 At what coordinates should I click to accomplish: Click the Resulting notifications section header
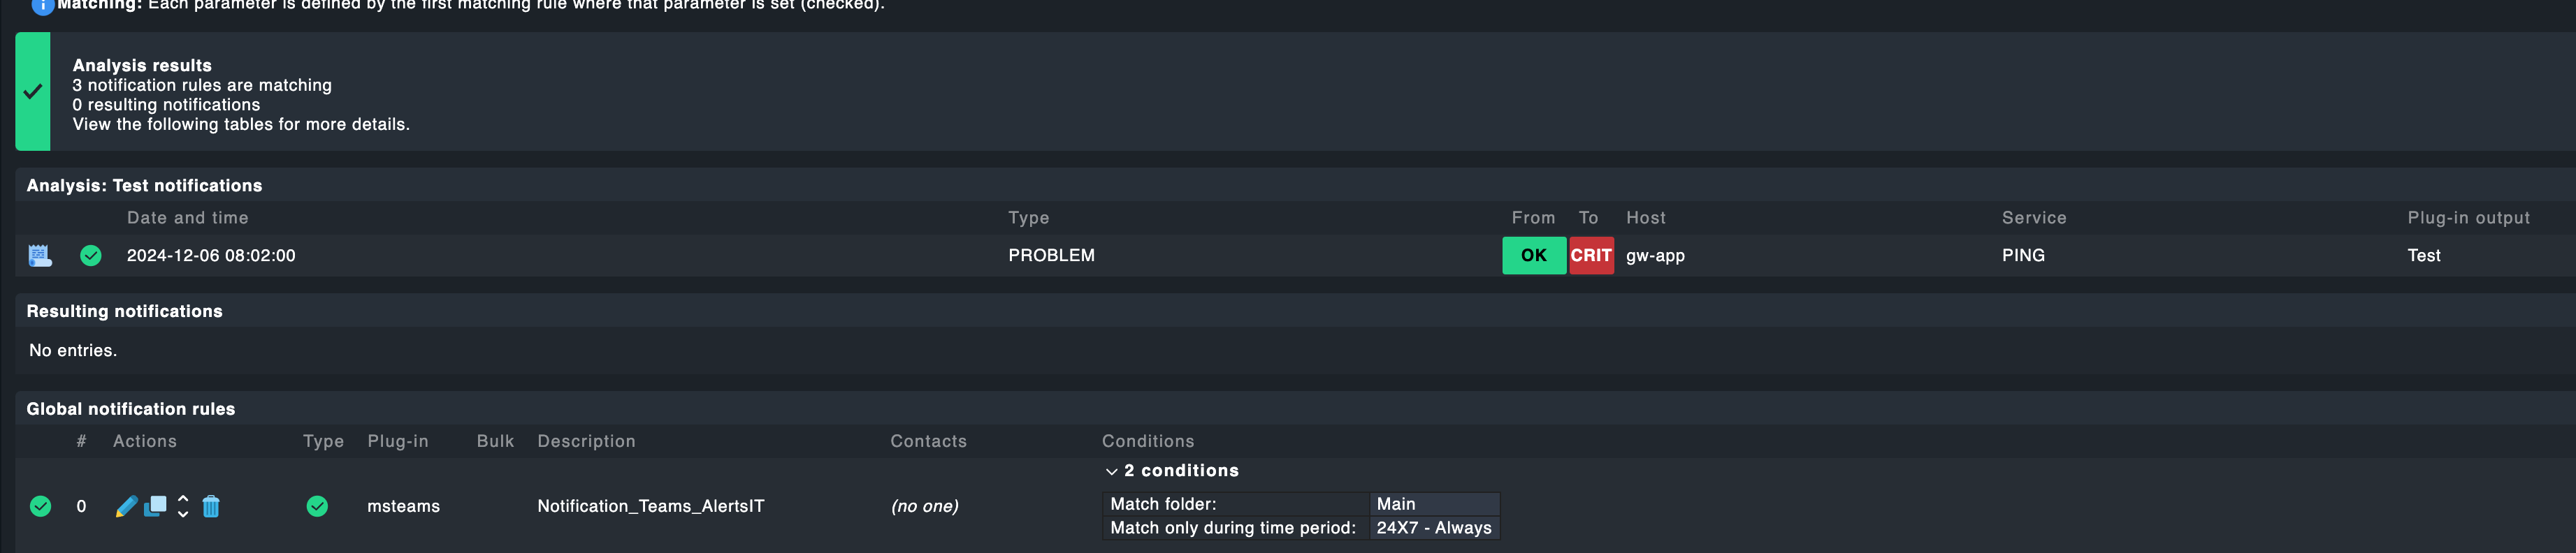(125, 311)
